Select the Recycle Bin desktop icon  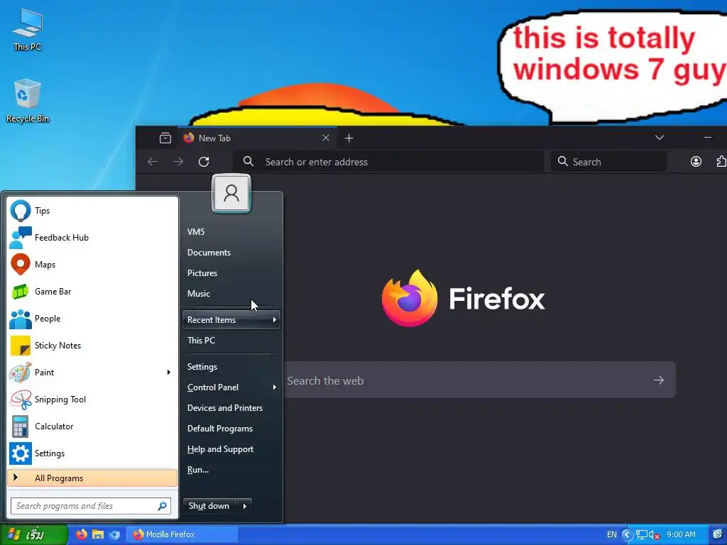(28, 101)
